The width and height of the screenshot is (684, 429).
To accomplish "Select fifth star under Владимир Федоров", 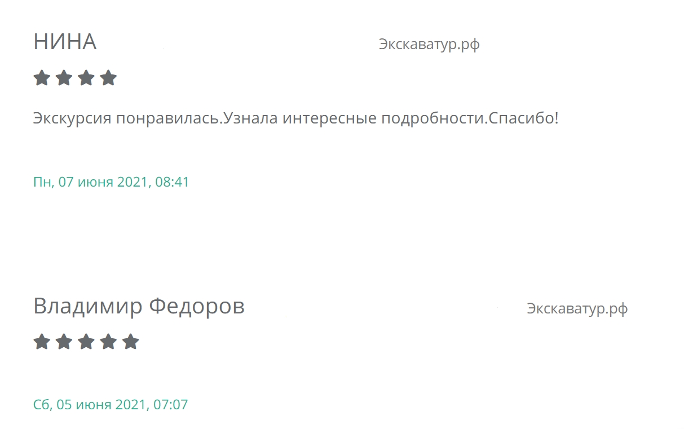I will click(x=130, y=342).
